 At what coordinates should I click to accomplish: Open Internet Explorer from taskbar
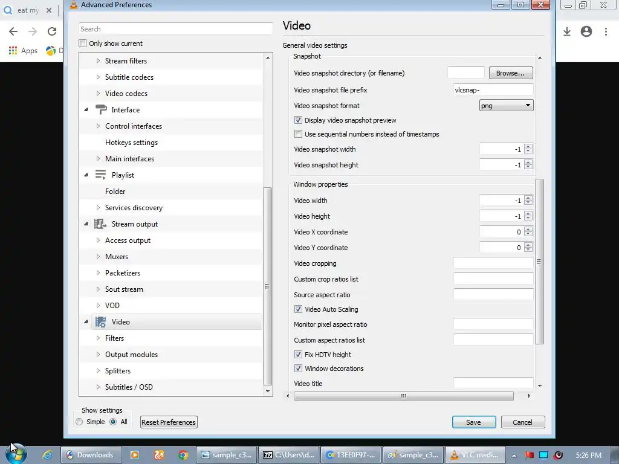pos(47,455)
